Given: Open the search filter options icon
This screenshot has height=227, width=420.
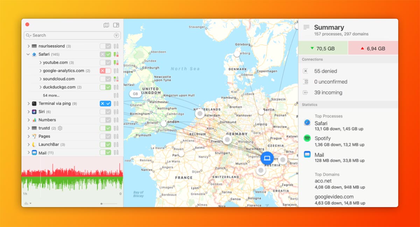Looking at the screenshot, I should [116, 35].
